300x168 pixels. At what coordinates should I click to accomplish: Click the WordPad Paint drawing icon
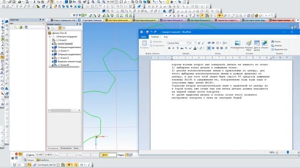tap(248, 43)
